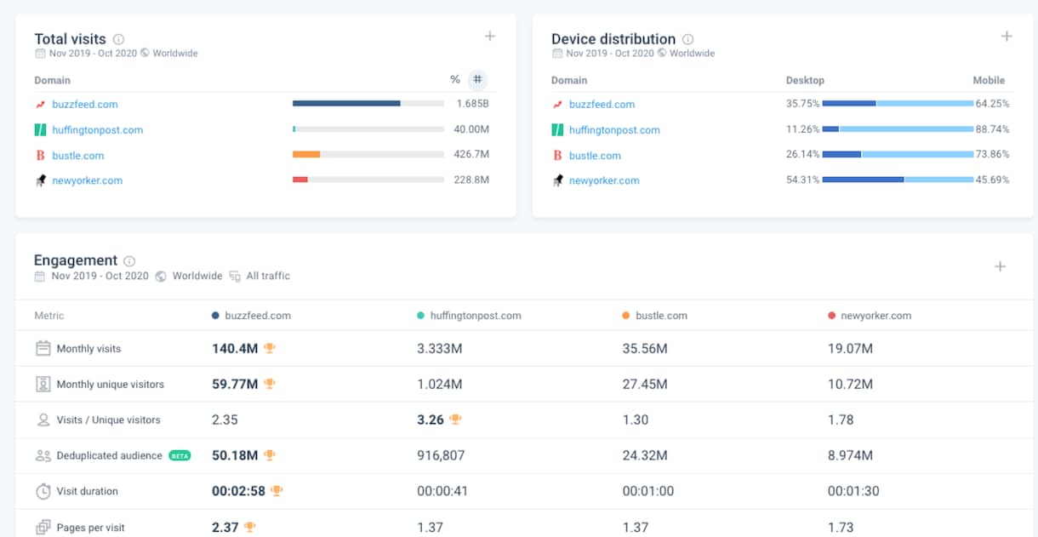
Task: Click the Visits / Unique visitors person icon
Action: point(43,420)
